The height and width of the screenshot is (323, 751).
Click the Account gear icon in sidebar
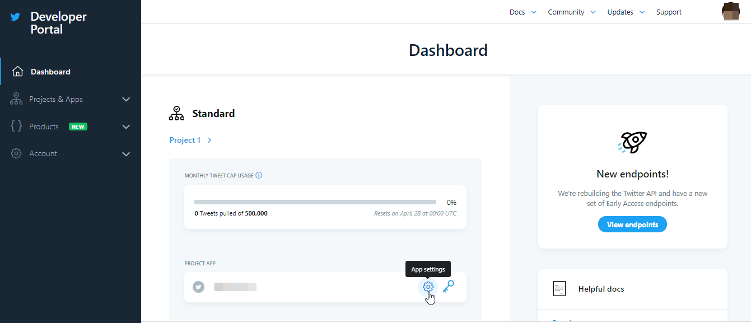click(x=16, y=153)
